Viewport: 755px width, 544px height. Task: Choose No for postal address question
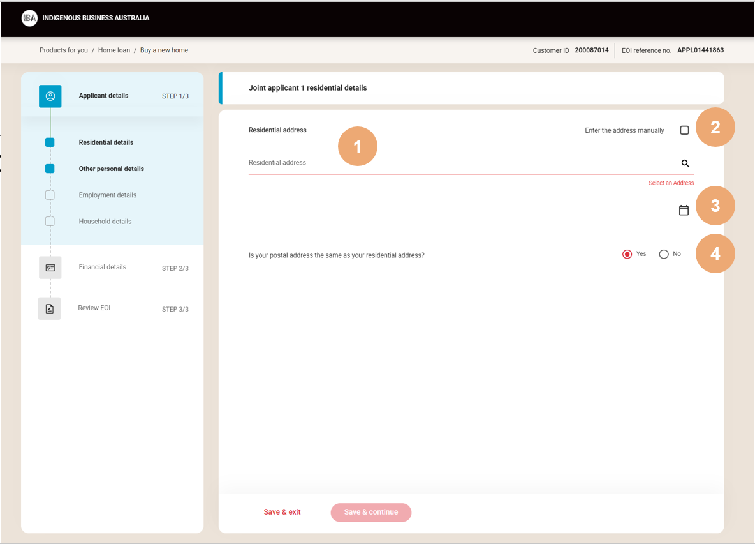click(663, 253)
